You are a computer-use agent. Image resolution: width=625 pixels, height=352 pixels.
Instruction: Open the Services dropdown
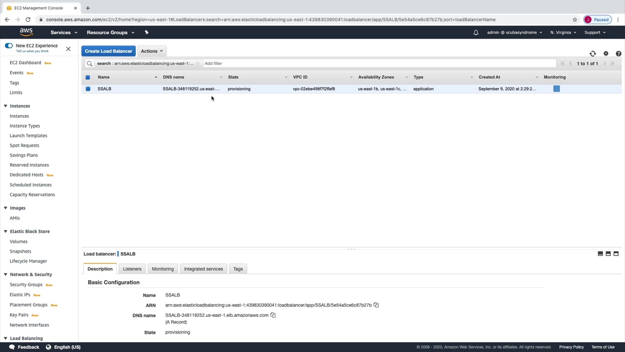click(64, 33)
